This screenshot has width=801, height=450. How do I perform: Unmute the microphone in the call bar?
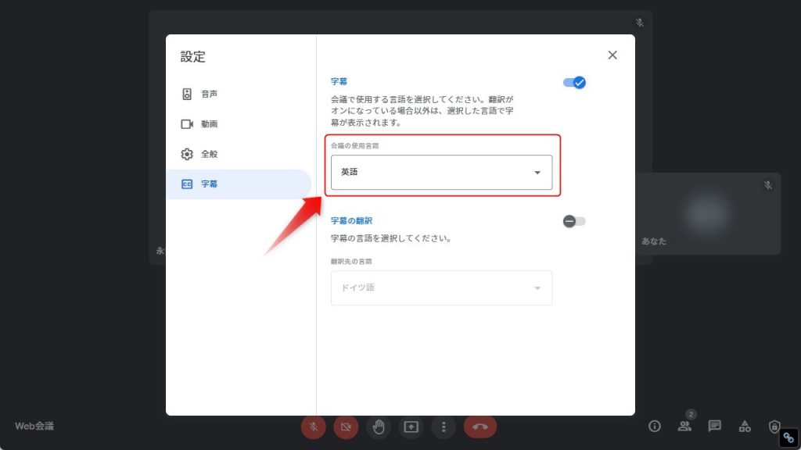pos(313,427)
